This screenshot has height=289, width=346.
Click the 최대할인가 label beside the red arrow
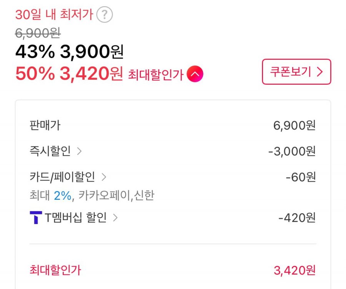pyautogui.click(x=156, y=75)
